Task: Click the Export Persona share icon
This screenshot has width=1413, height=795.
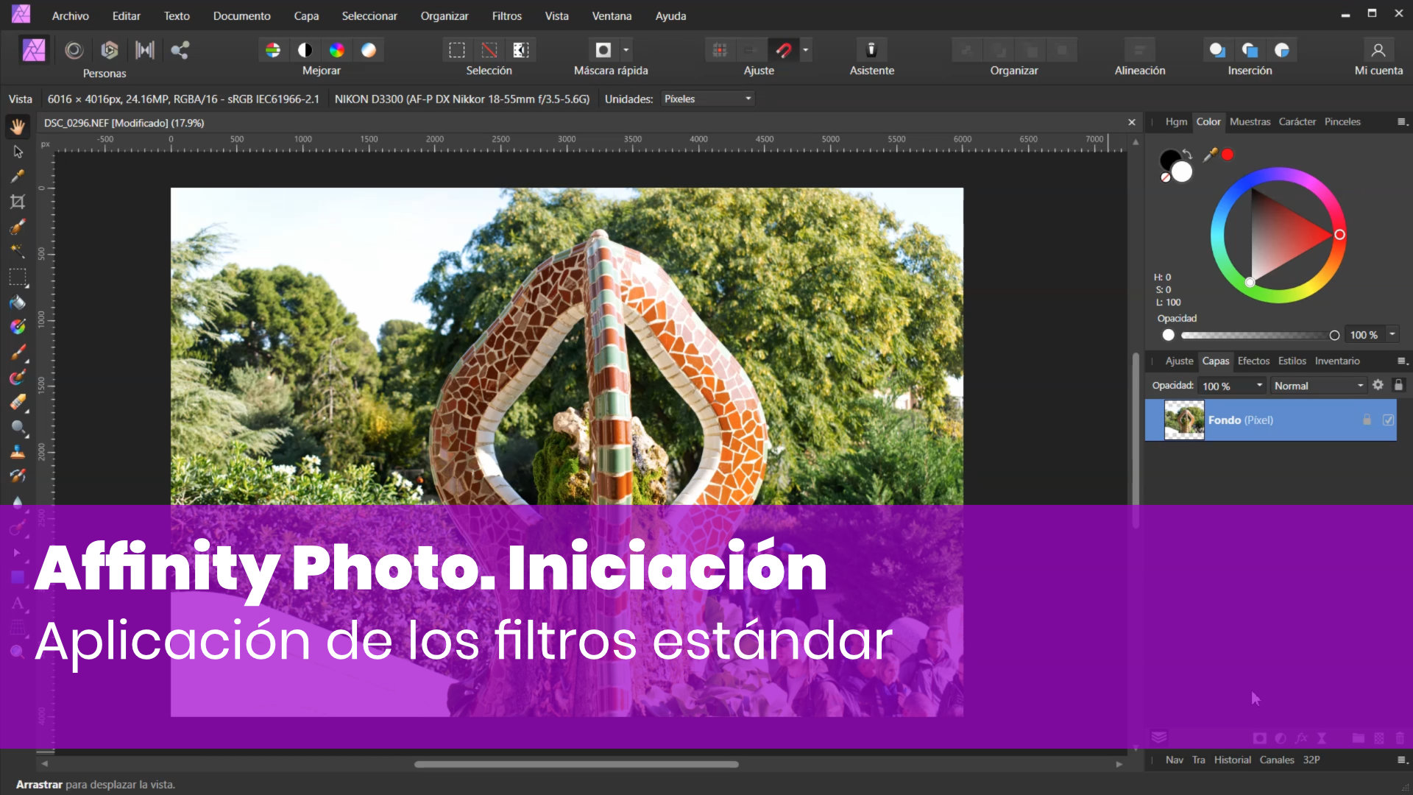Action: tap(180, 50)
